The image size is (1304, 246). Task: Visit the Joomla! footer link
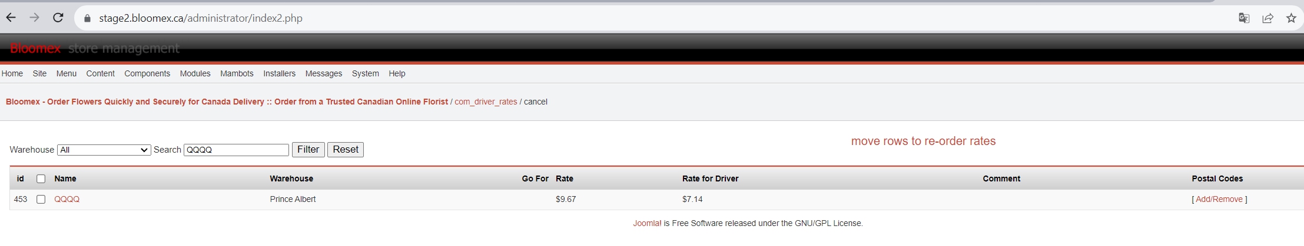[647, 223]
